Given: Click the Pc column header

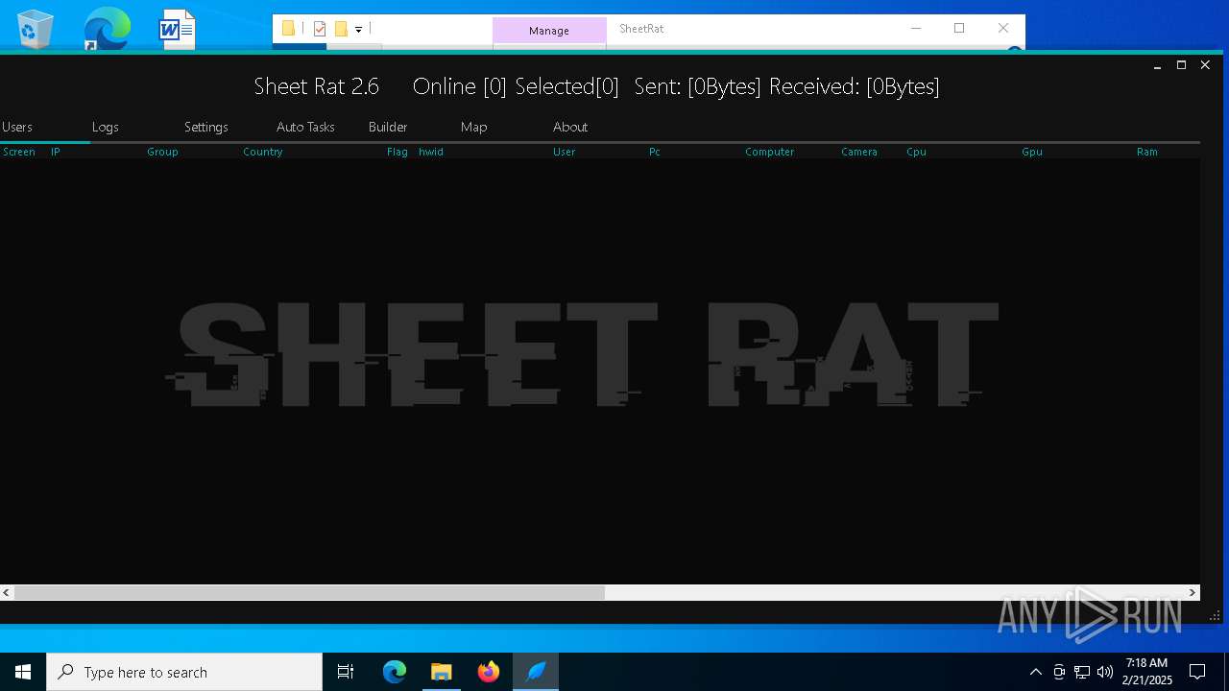Looking at the screenshot, I should [655, 152].
